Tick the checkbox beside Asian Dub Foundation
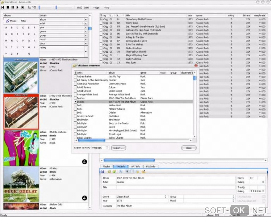Image resolution: width=271 pixels, height=217 pixels. [x=75, y=84]
